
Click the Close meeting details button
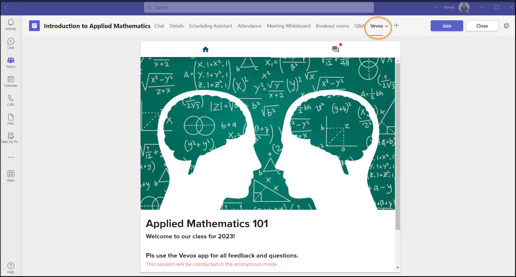pyautogui.click(x=482, y=26)
